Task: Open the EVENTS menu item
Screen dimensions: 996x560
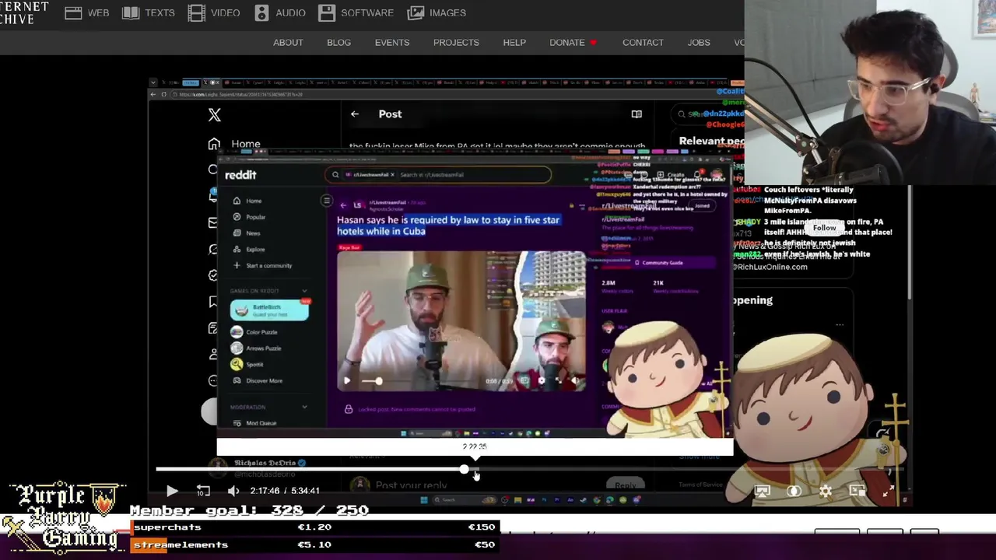Action: tap(392, 42)
